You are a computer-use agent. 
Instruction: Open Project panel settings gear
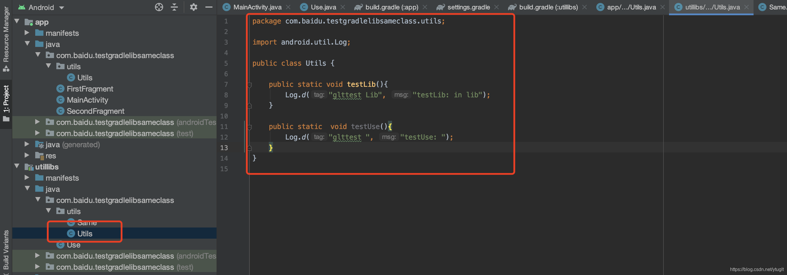pyautogui.click(x=193, y=7)
